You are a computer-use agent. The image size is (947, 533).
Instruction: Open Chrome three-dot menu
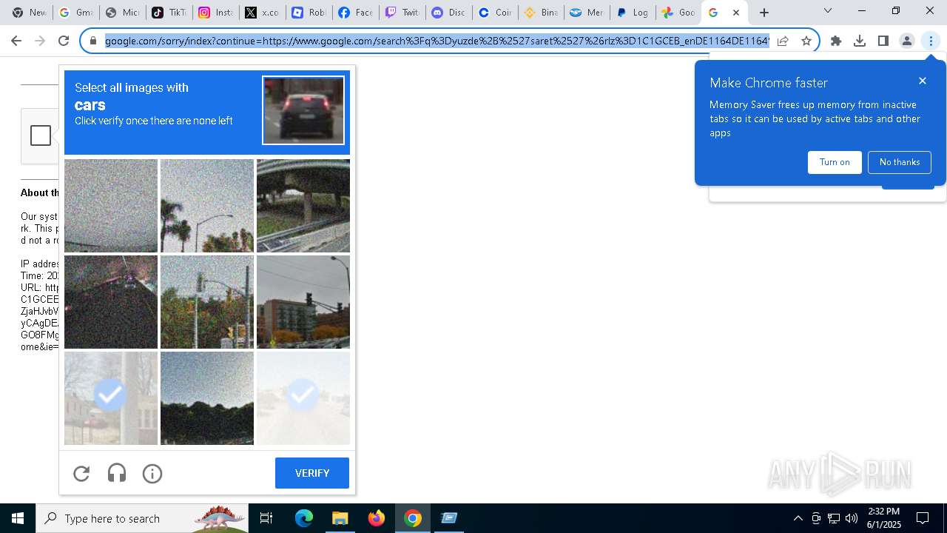(931, 41)
